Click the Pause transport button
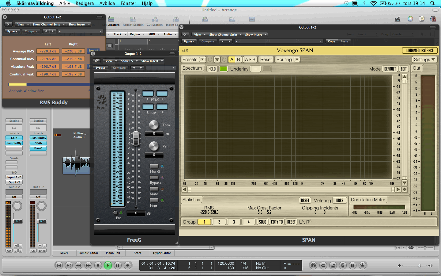This screenshot has width=441, height=276. [118, 265]
